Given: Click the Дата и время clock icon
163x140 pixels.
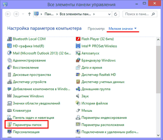Looking at the screenshot, I should tap(78, 67).
